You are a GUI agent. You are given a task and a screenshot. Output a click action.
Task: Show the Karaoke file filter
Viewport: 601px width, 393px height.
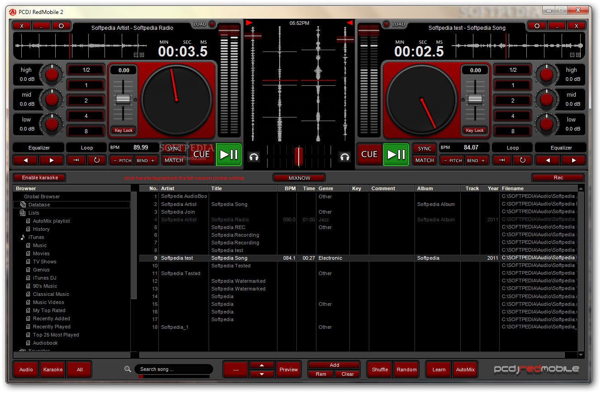[53, 370]
